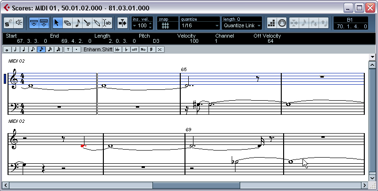Click the sharp chord in bar 65 bass staff
The width and height of the screenshot is (378, 191).
(198, 105)
